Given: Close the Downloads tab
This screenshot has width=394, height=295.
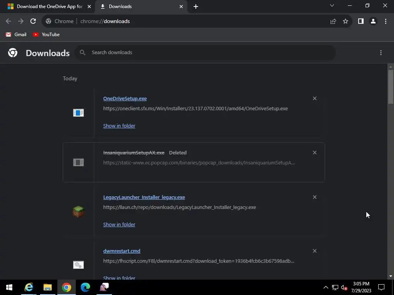Looking at the screenshot, I should pyautogui.click(x=181, y=7).
